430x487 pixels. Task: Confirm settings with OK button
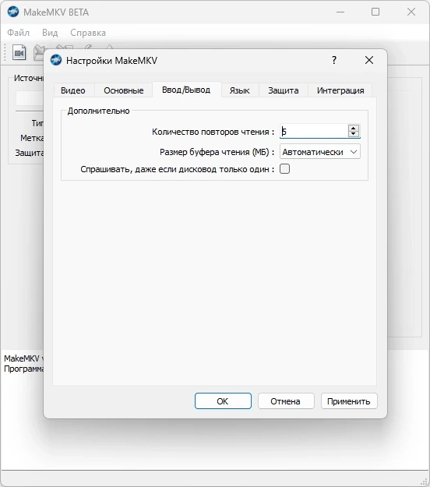(223, 401)
